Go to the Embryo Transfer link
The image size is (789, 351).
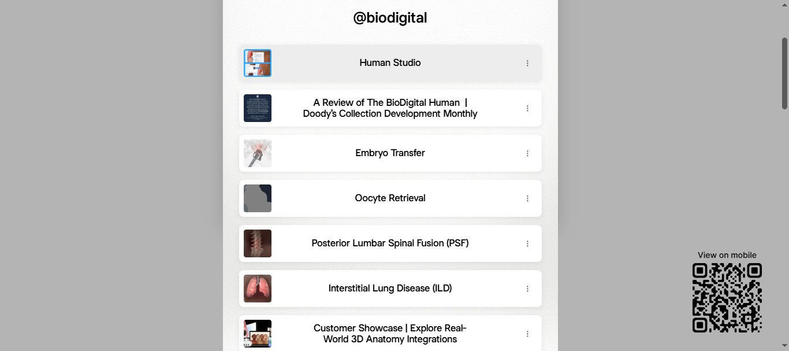click(x=390, y=153)
